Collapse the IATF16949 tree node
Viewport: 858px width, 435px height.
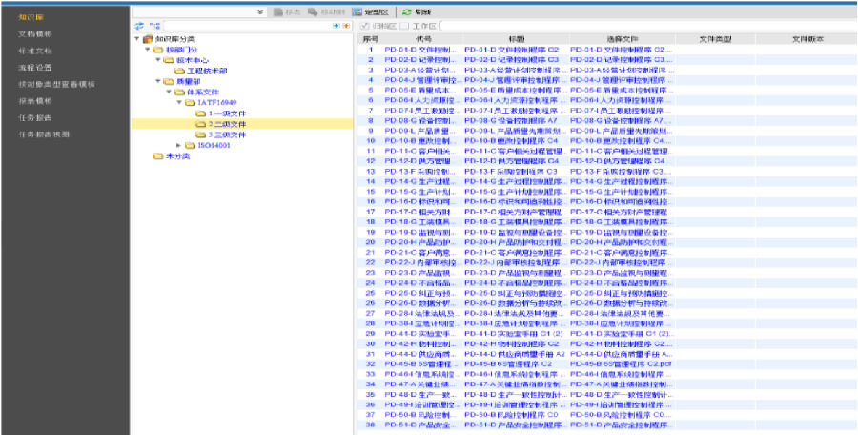[179, 102]
